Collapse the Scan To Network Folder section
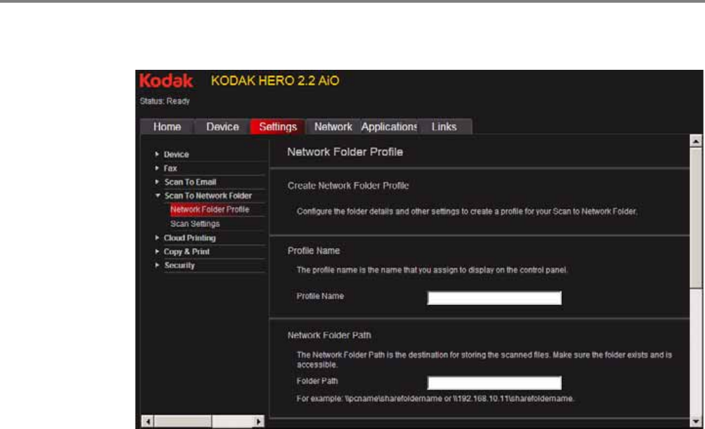Screen dimensions: 705x429 pos(207,196)
